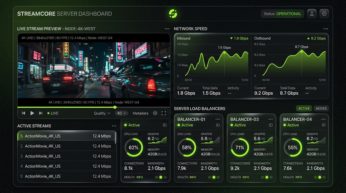The width and height of the screenshot is (346, 193).
Task: Click Inbound Current 1.8 Gbps value
Action: click(186, 93)
